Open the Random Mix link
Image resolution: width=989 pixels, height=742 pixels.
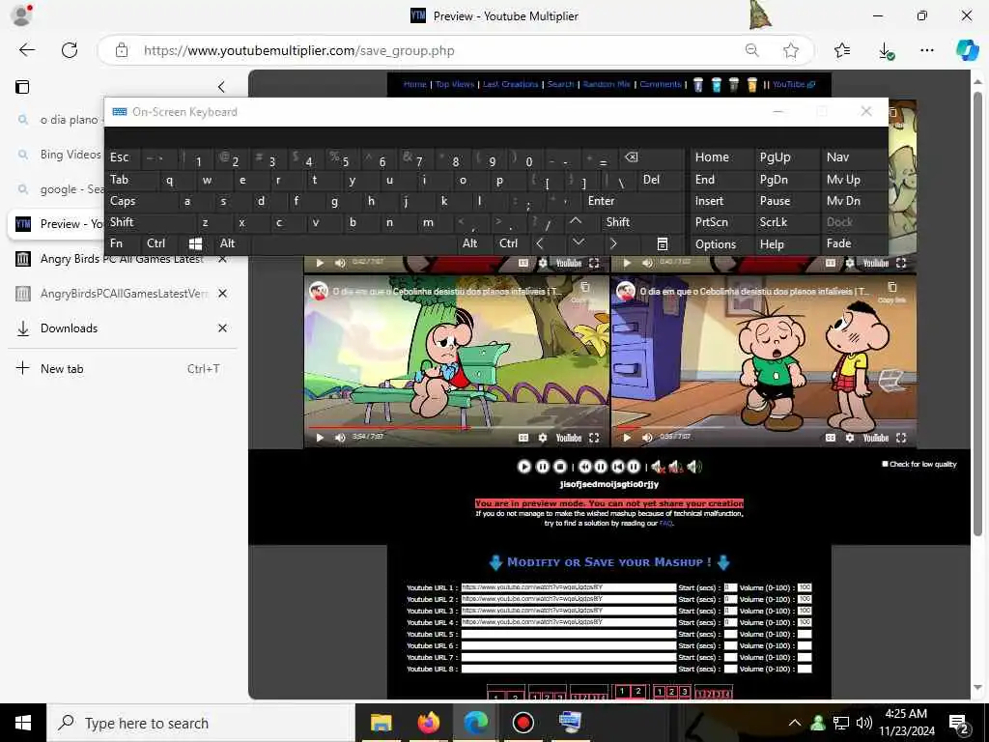tap(607, 84)
